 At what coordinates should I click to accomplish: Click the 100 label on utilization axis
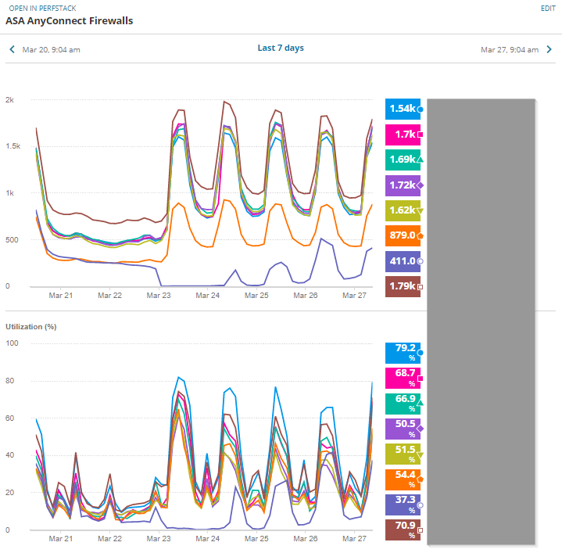(12, 343)
